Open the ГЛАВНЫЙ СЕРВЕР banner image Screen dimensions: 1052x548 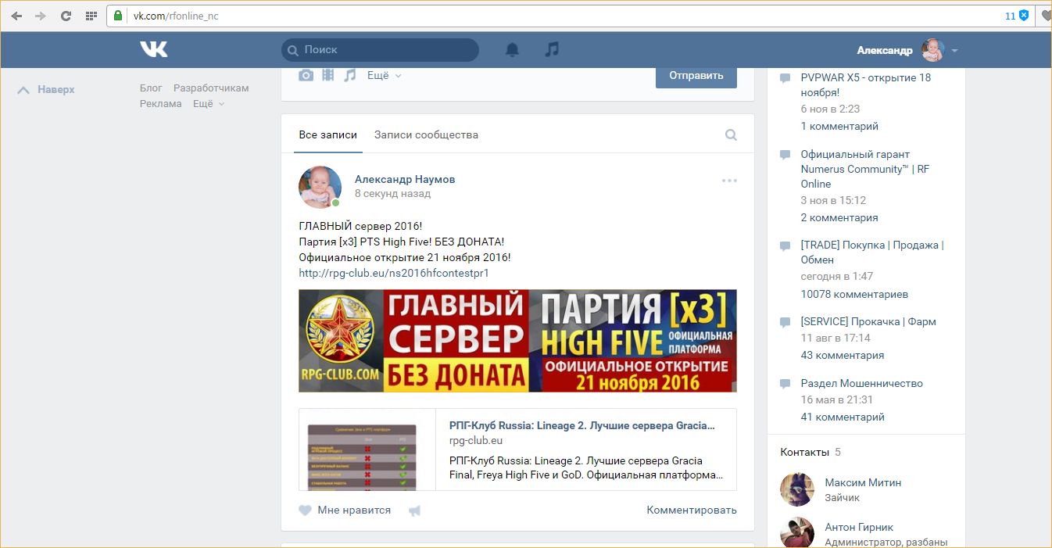click(x=517, y=341)
